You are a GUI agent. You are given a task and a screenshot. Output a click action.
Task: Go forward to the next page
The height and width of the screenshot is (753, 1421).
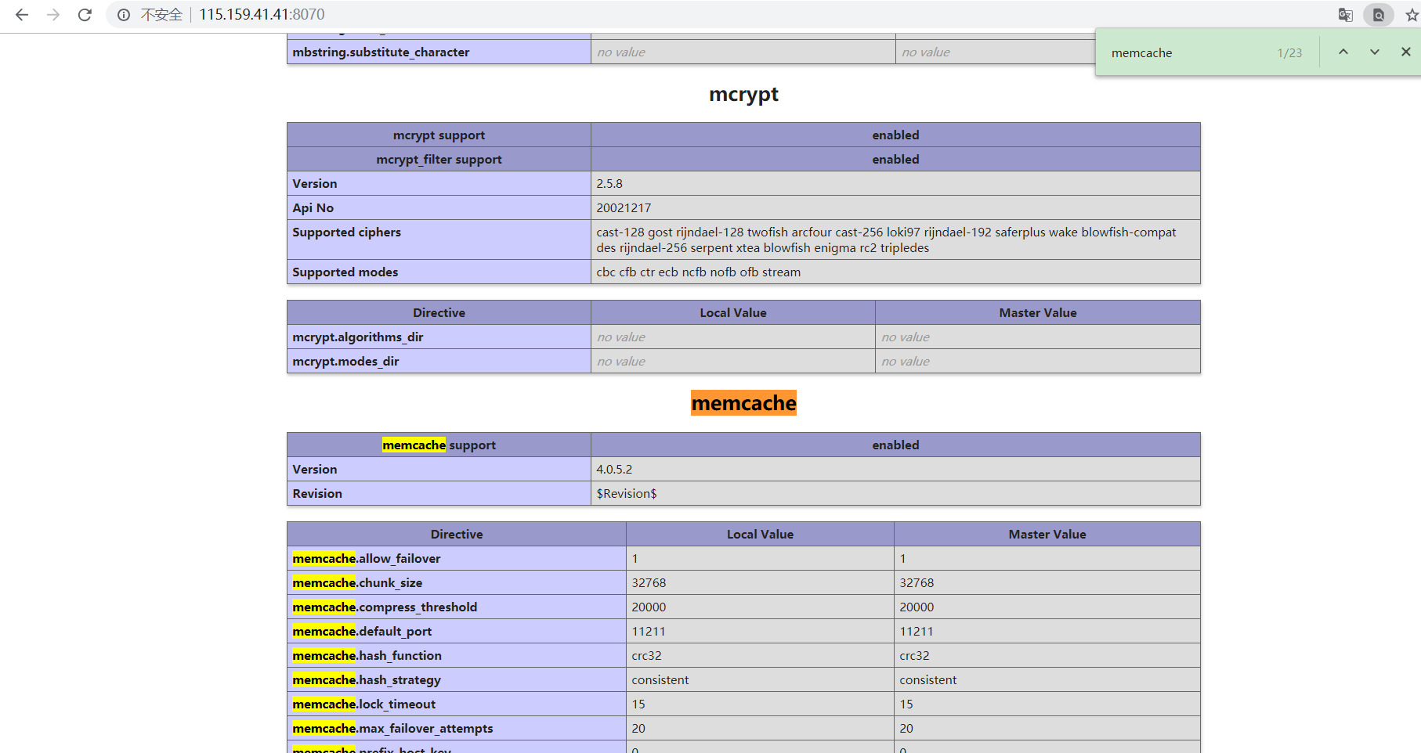click(53, 15)
